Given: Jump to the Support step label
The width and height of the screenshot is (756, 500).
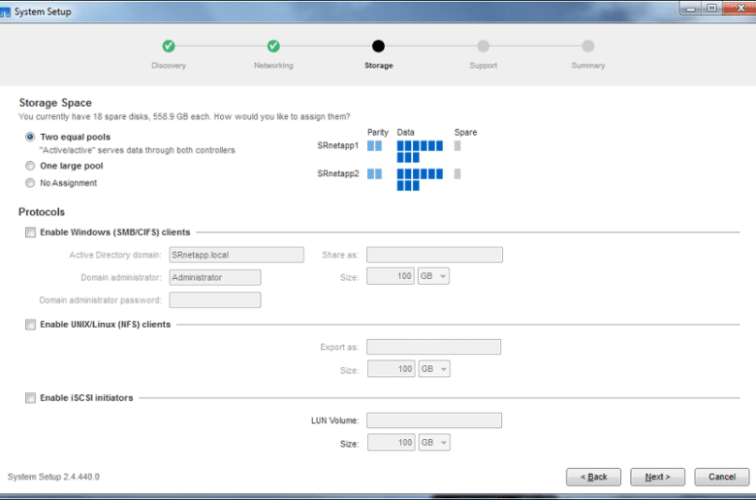Looking at the screenshot, I should [483, 66].
